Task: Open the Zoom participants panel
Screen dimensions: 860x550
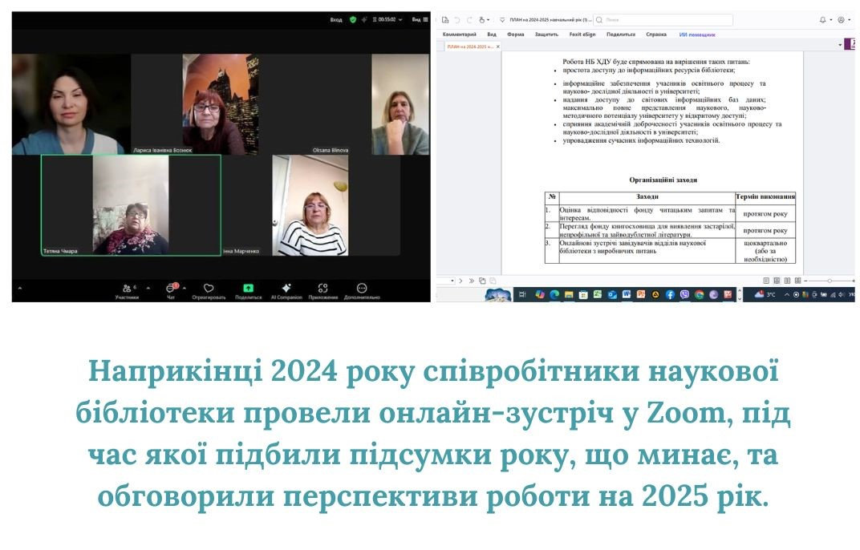Action: click(x=127, y=291)
